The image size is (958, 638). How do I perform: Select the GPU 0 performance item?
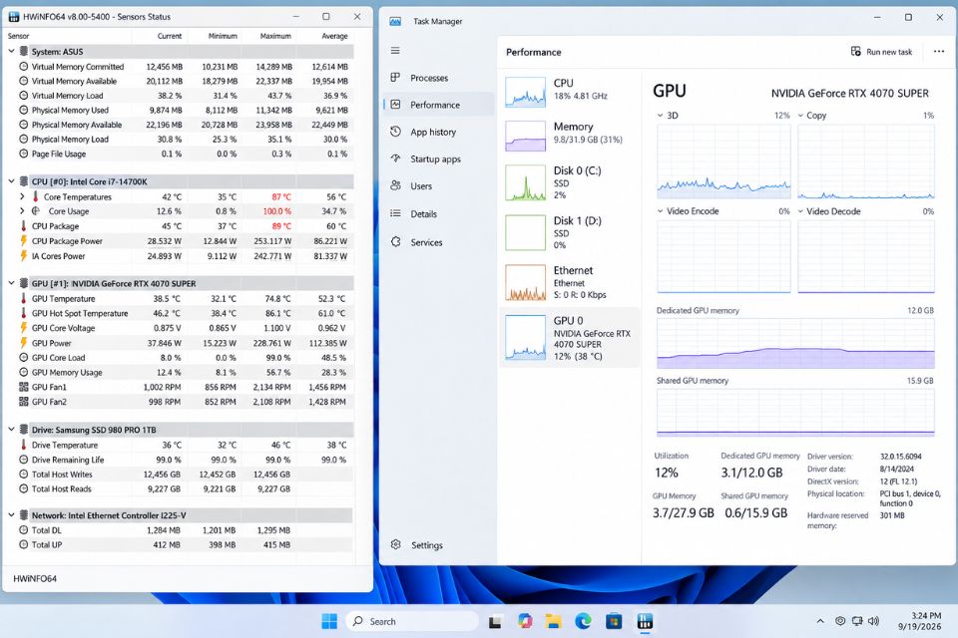[x=570, y=338]
